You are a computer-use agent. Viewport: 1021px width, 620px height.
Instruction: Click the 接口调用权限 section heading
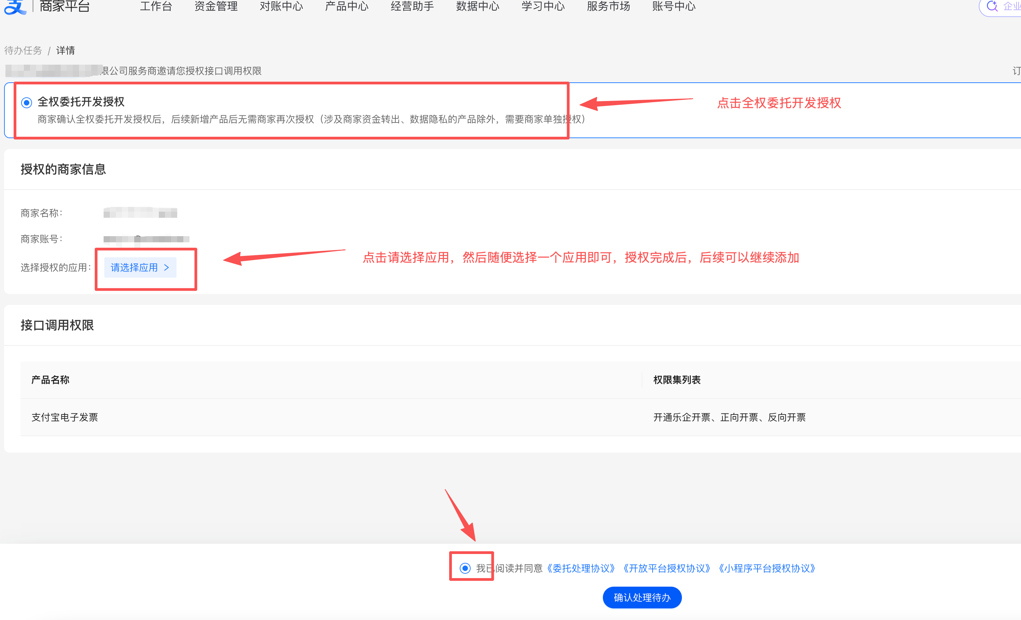click(57, 325)
